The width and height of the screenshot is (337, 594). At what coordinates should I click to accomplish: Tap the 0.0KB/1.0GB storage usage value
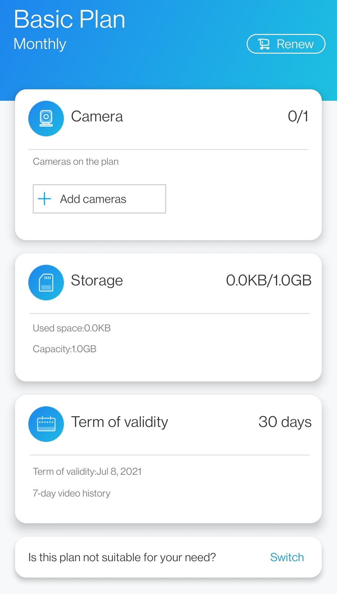tap(268, 280)
